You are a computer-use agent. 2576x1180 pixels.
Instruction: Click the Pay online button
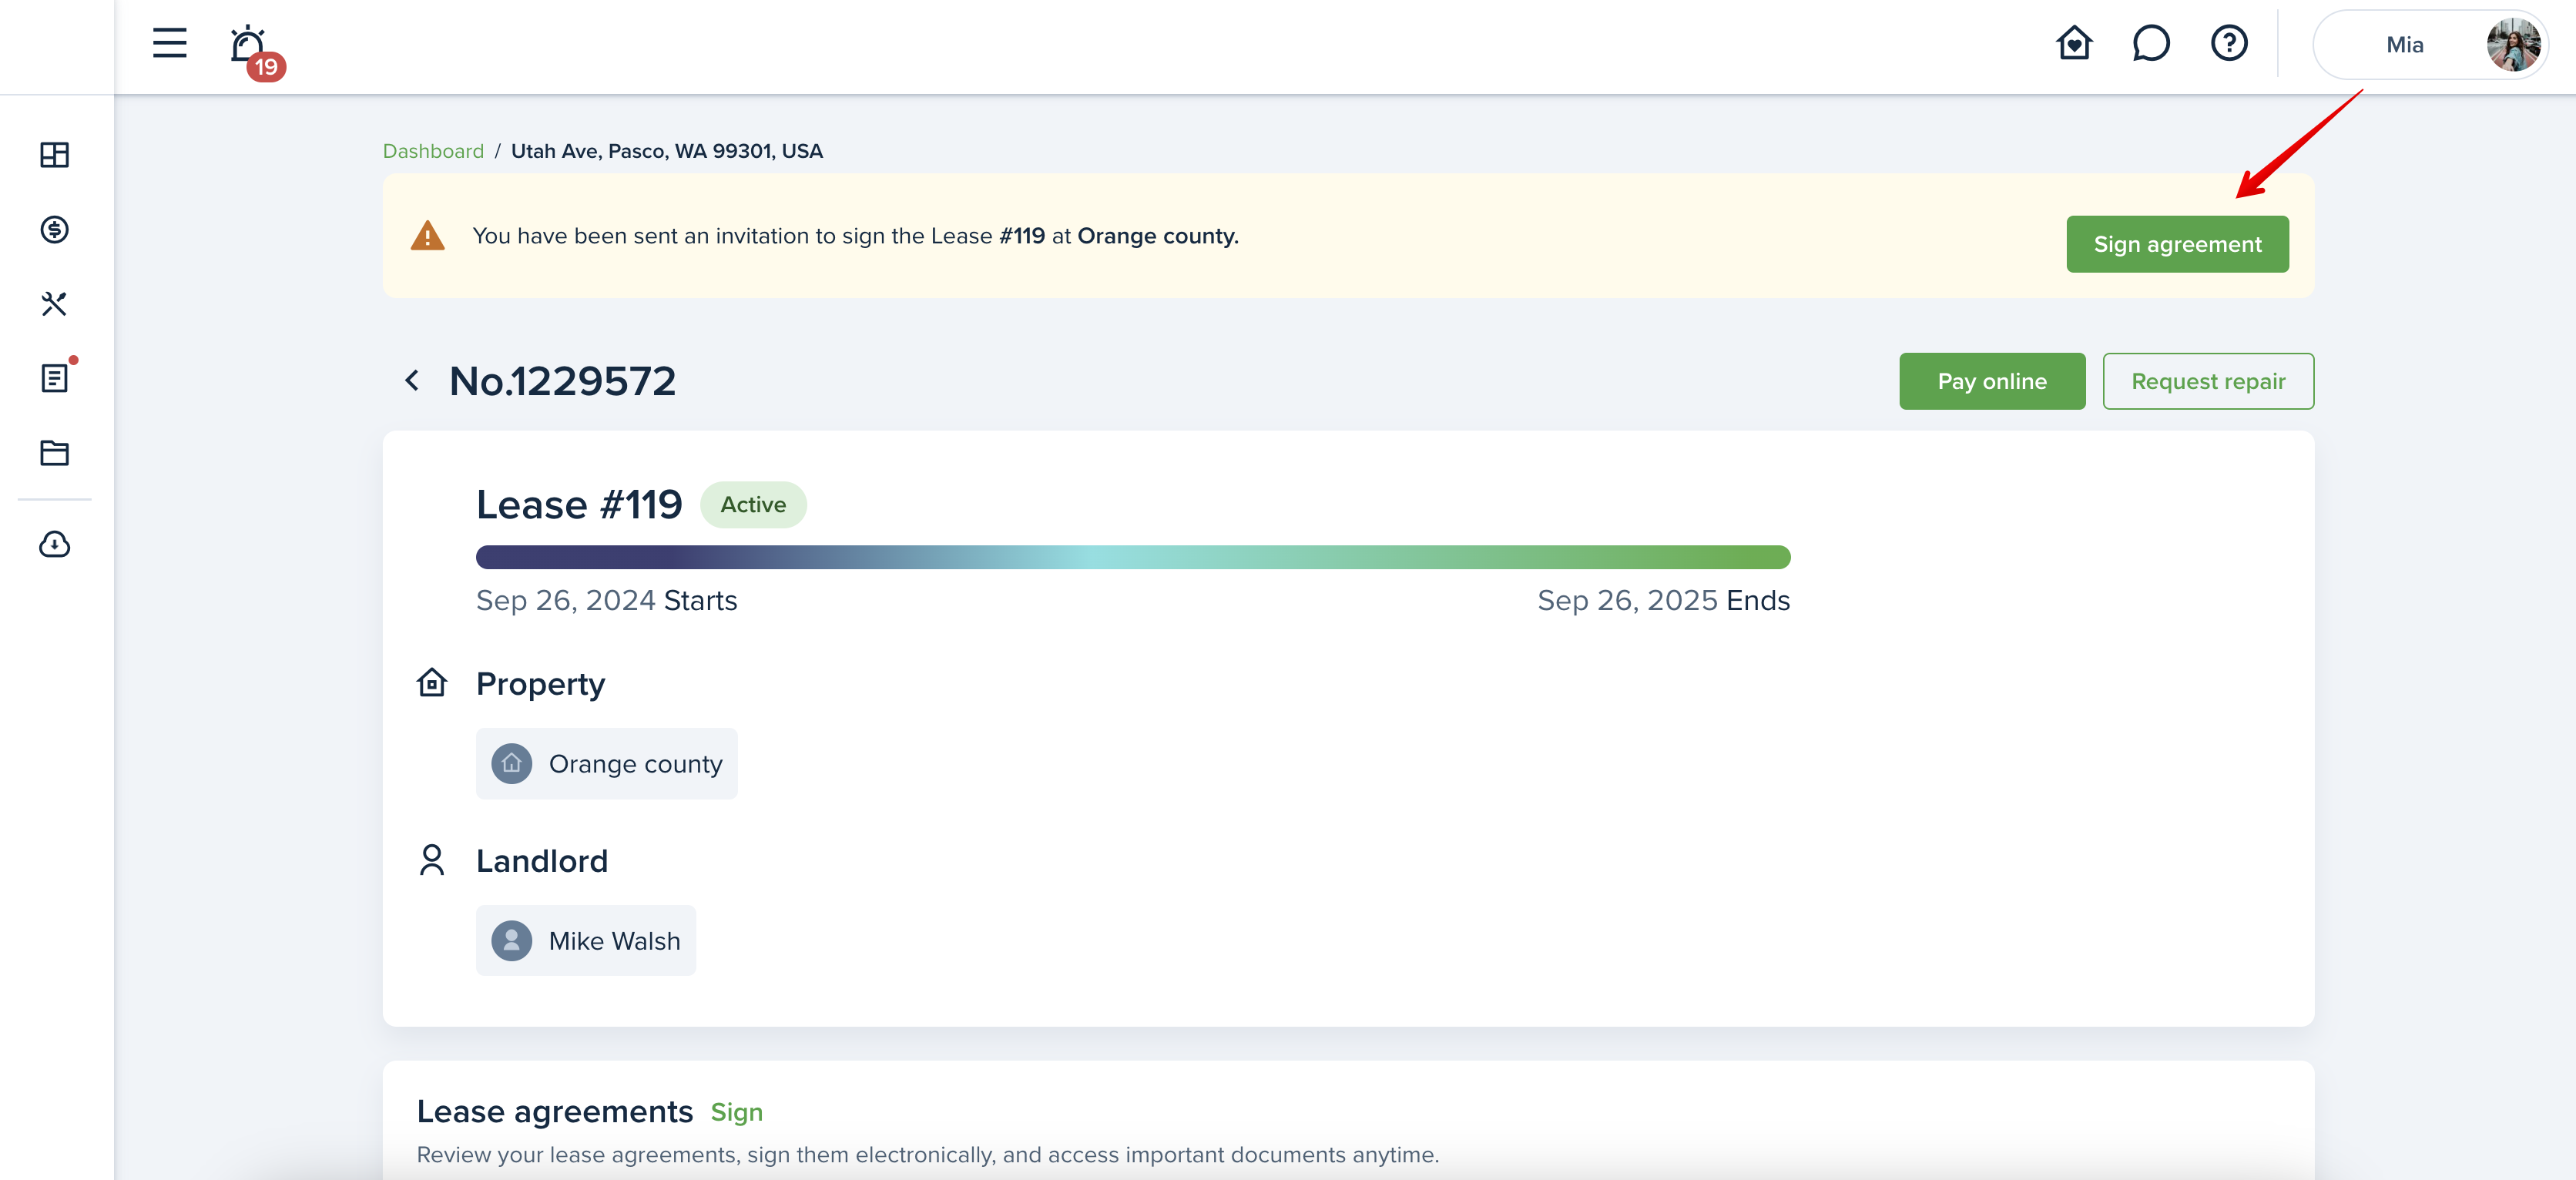click(x=1992, y=381)
